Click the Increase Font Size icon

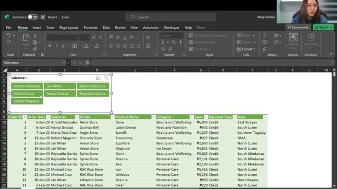click(x=94, y=37)
